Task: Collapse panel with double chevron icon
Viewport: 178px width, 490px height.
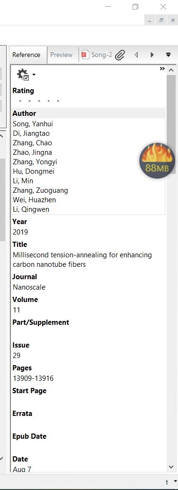Action: coord(162,68)
